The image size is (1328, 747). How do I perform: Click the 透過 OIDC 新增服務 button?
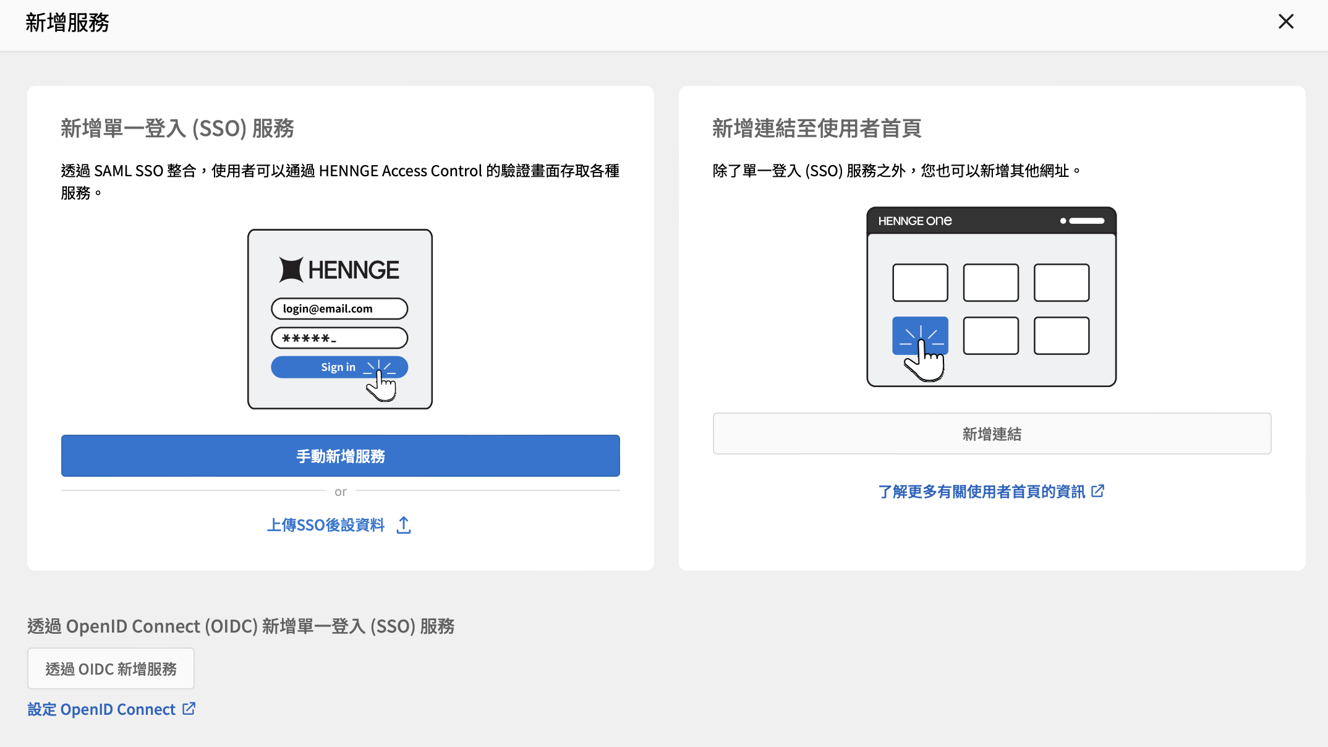111,668
